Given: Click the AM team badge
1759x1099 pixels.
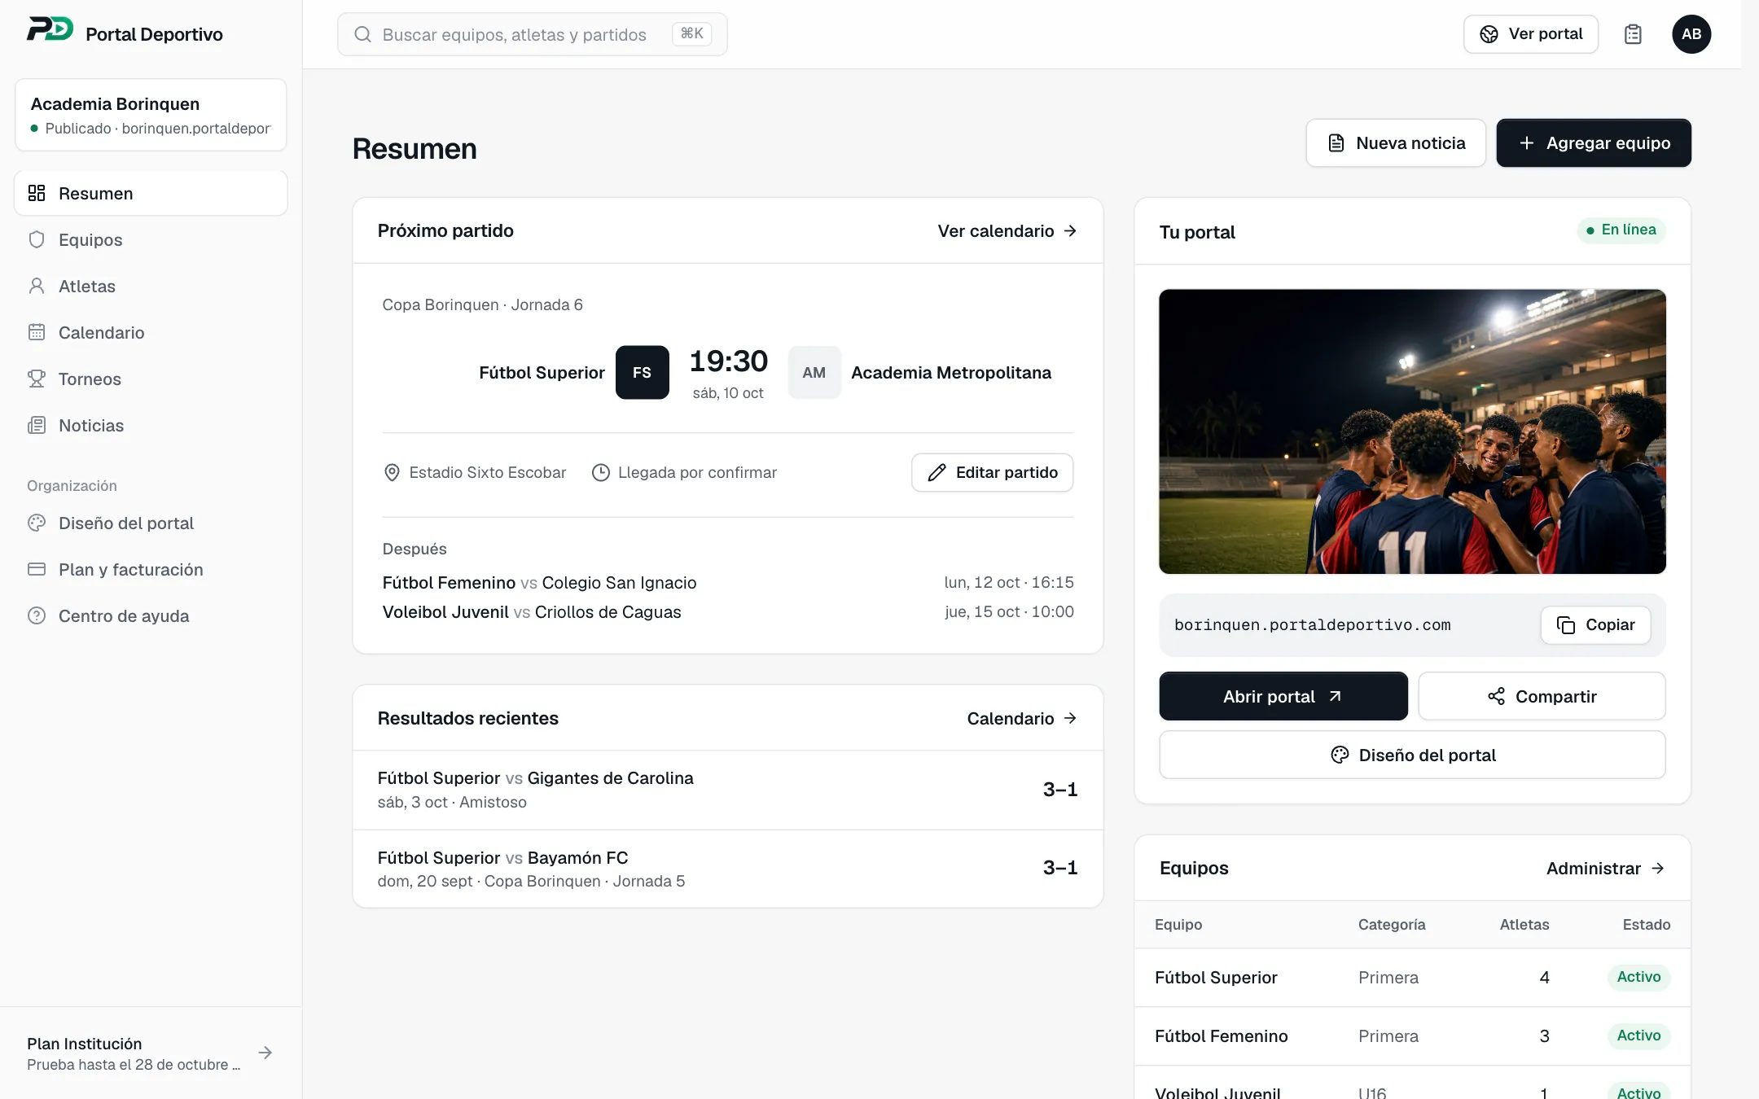Looking at the screenshot, I should (814, 372).
